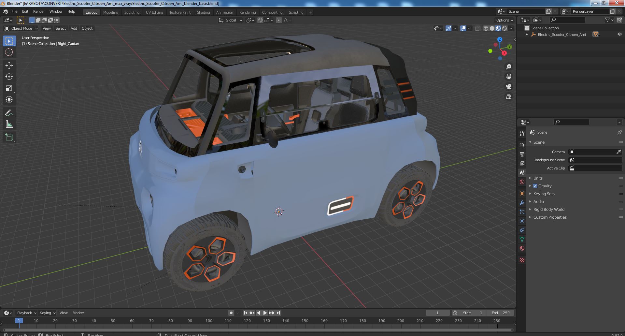
Task: Select the Annotate tool
Action: [9, 113]
